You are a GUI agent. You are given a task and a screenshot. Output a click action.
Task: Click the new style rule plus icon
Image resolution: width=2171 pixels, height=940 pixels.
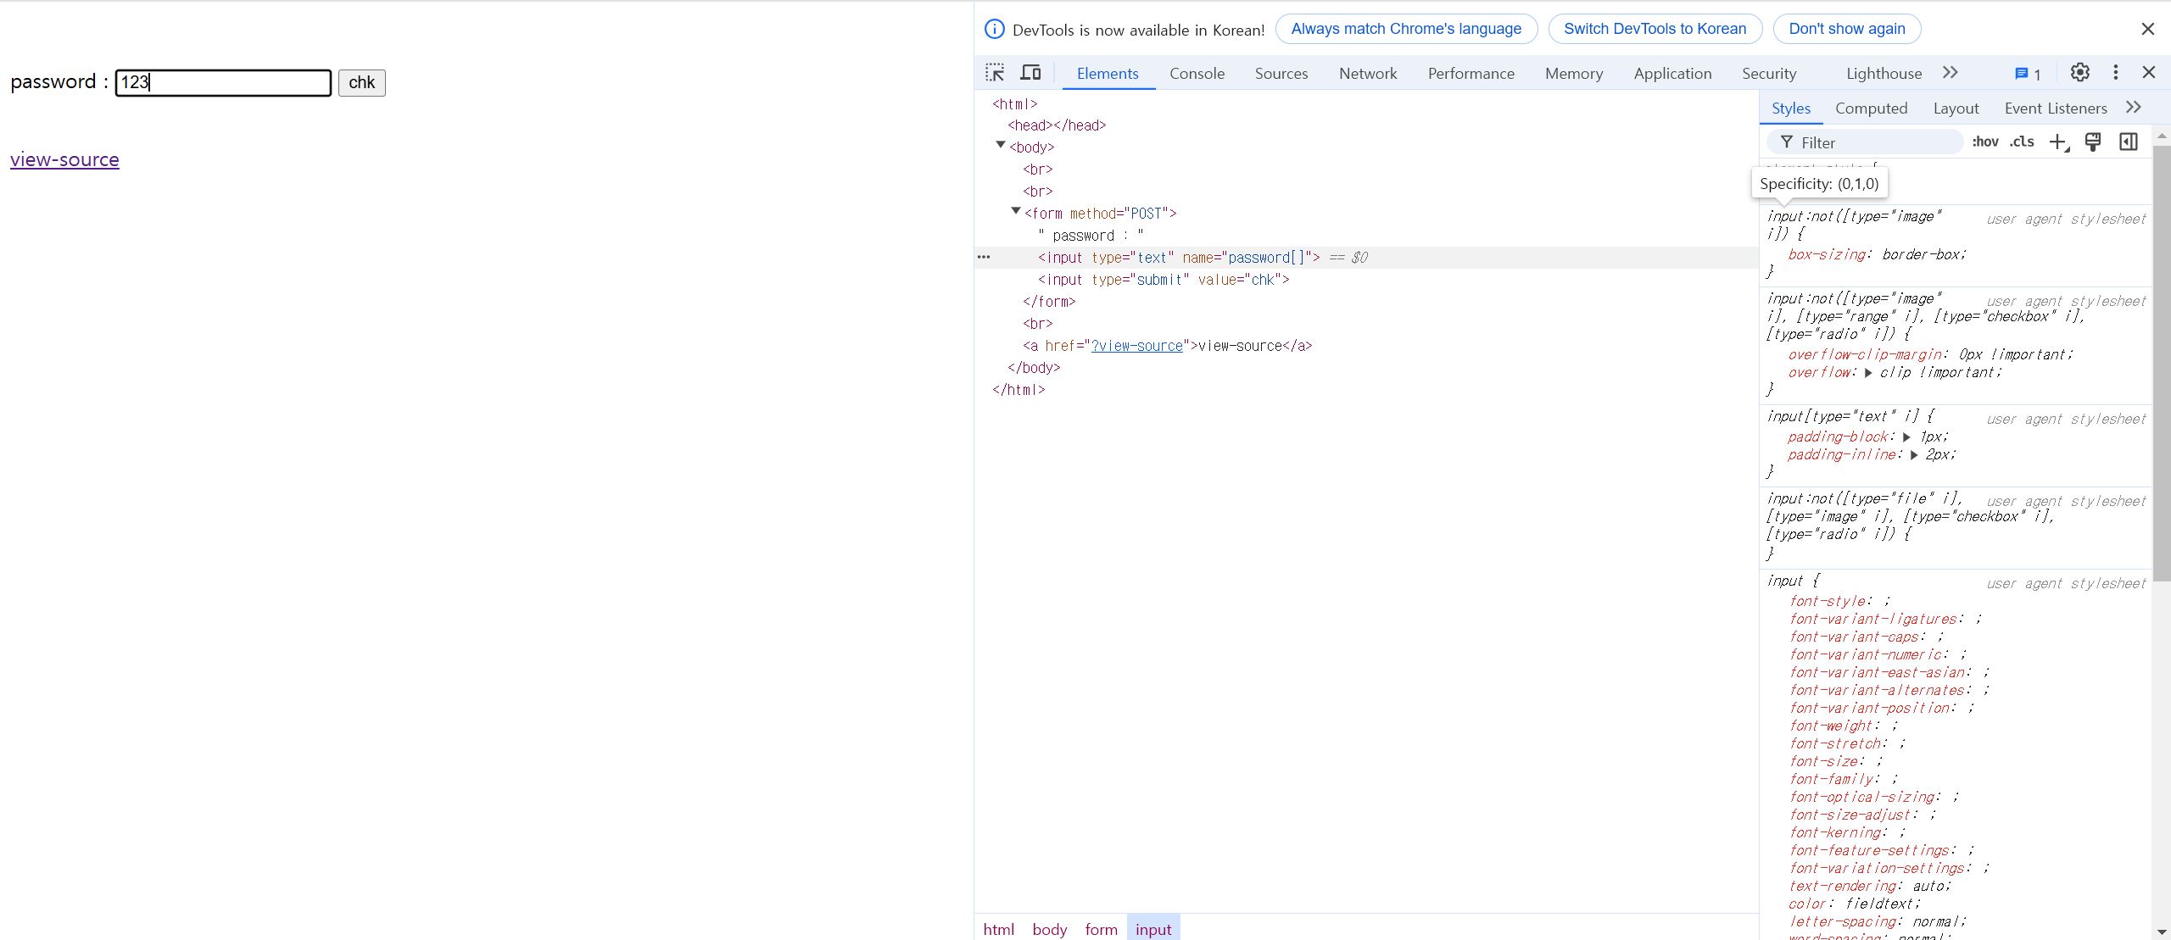[2058, 142]
